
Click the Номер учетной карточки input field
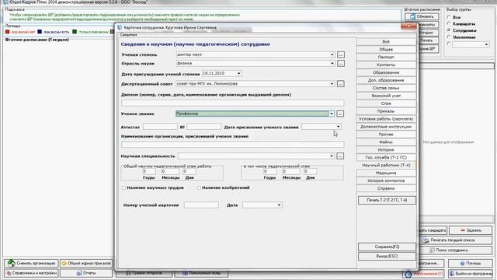pos(201,205)
